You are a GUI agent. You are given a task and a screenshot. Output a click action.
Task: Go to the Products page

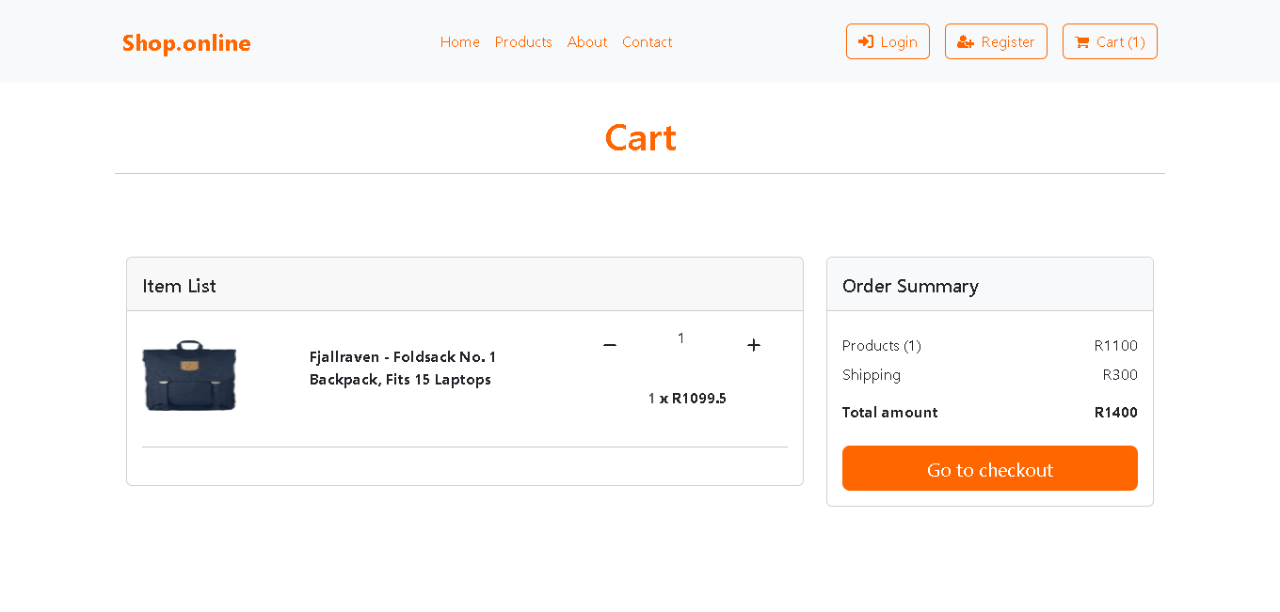point(523,42)
